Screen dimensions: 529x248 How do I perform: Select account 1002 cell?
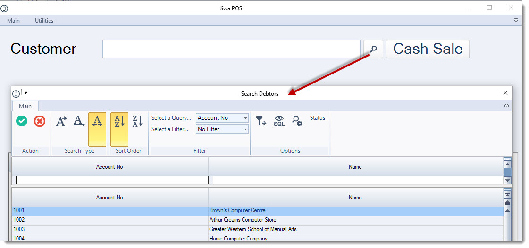point(110,221)
